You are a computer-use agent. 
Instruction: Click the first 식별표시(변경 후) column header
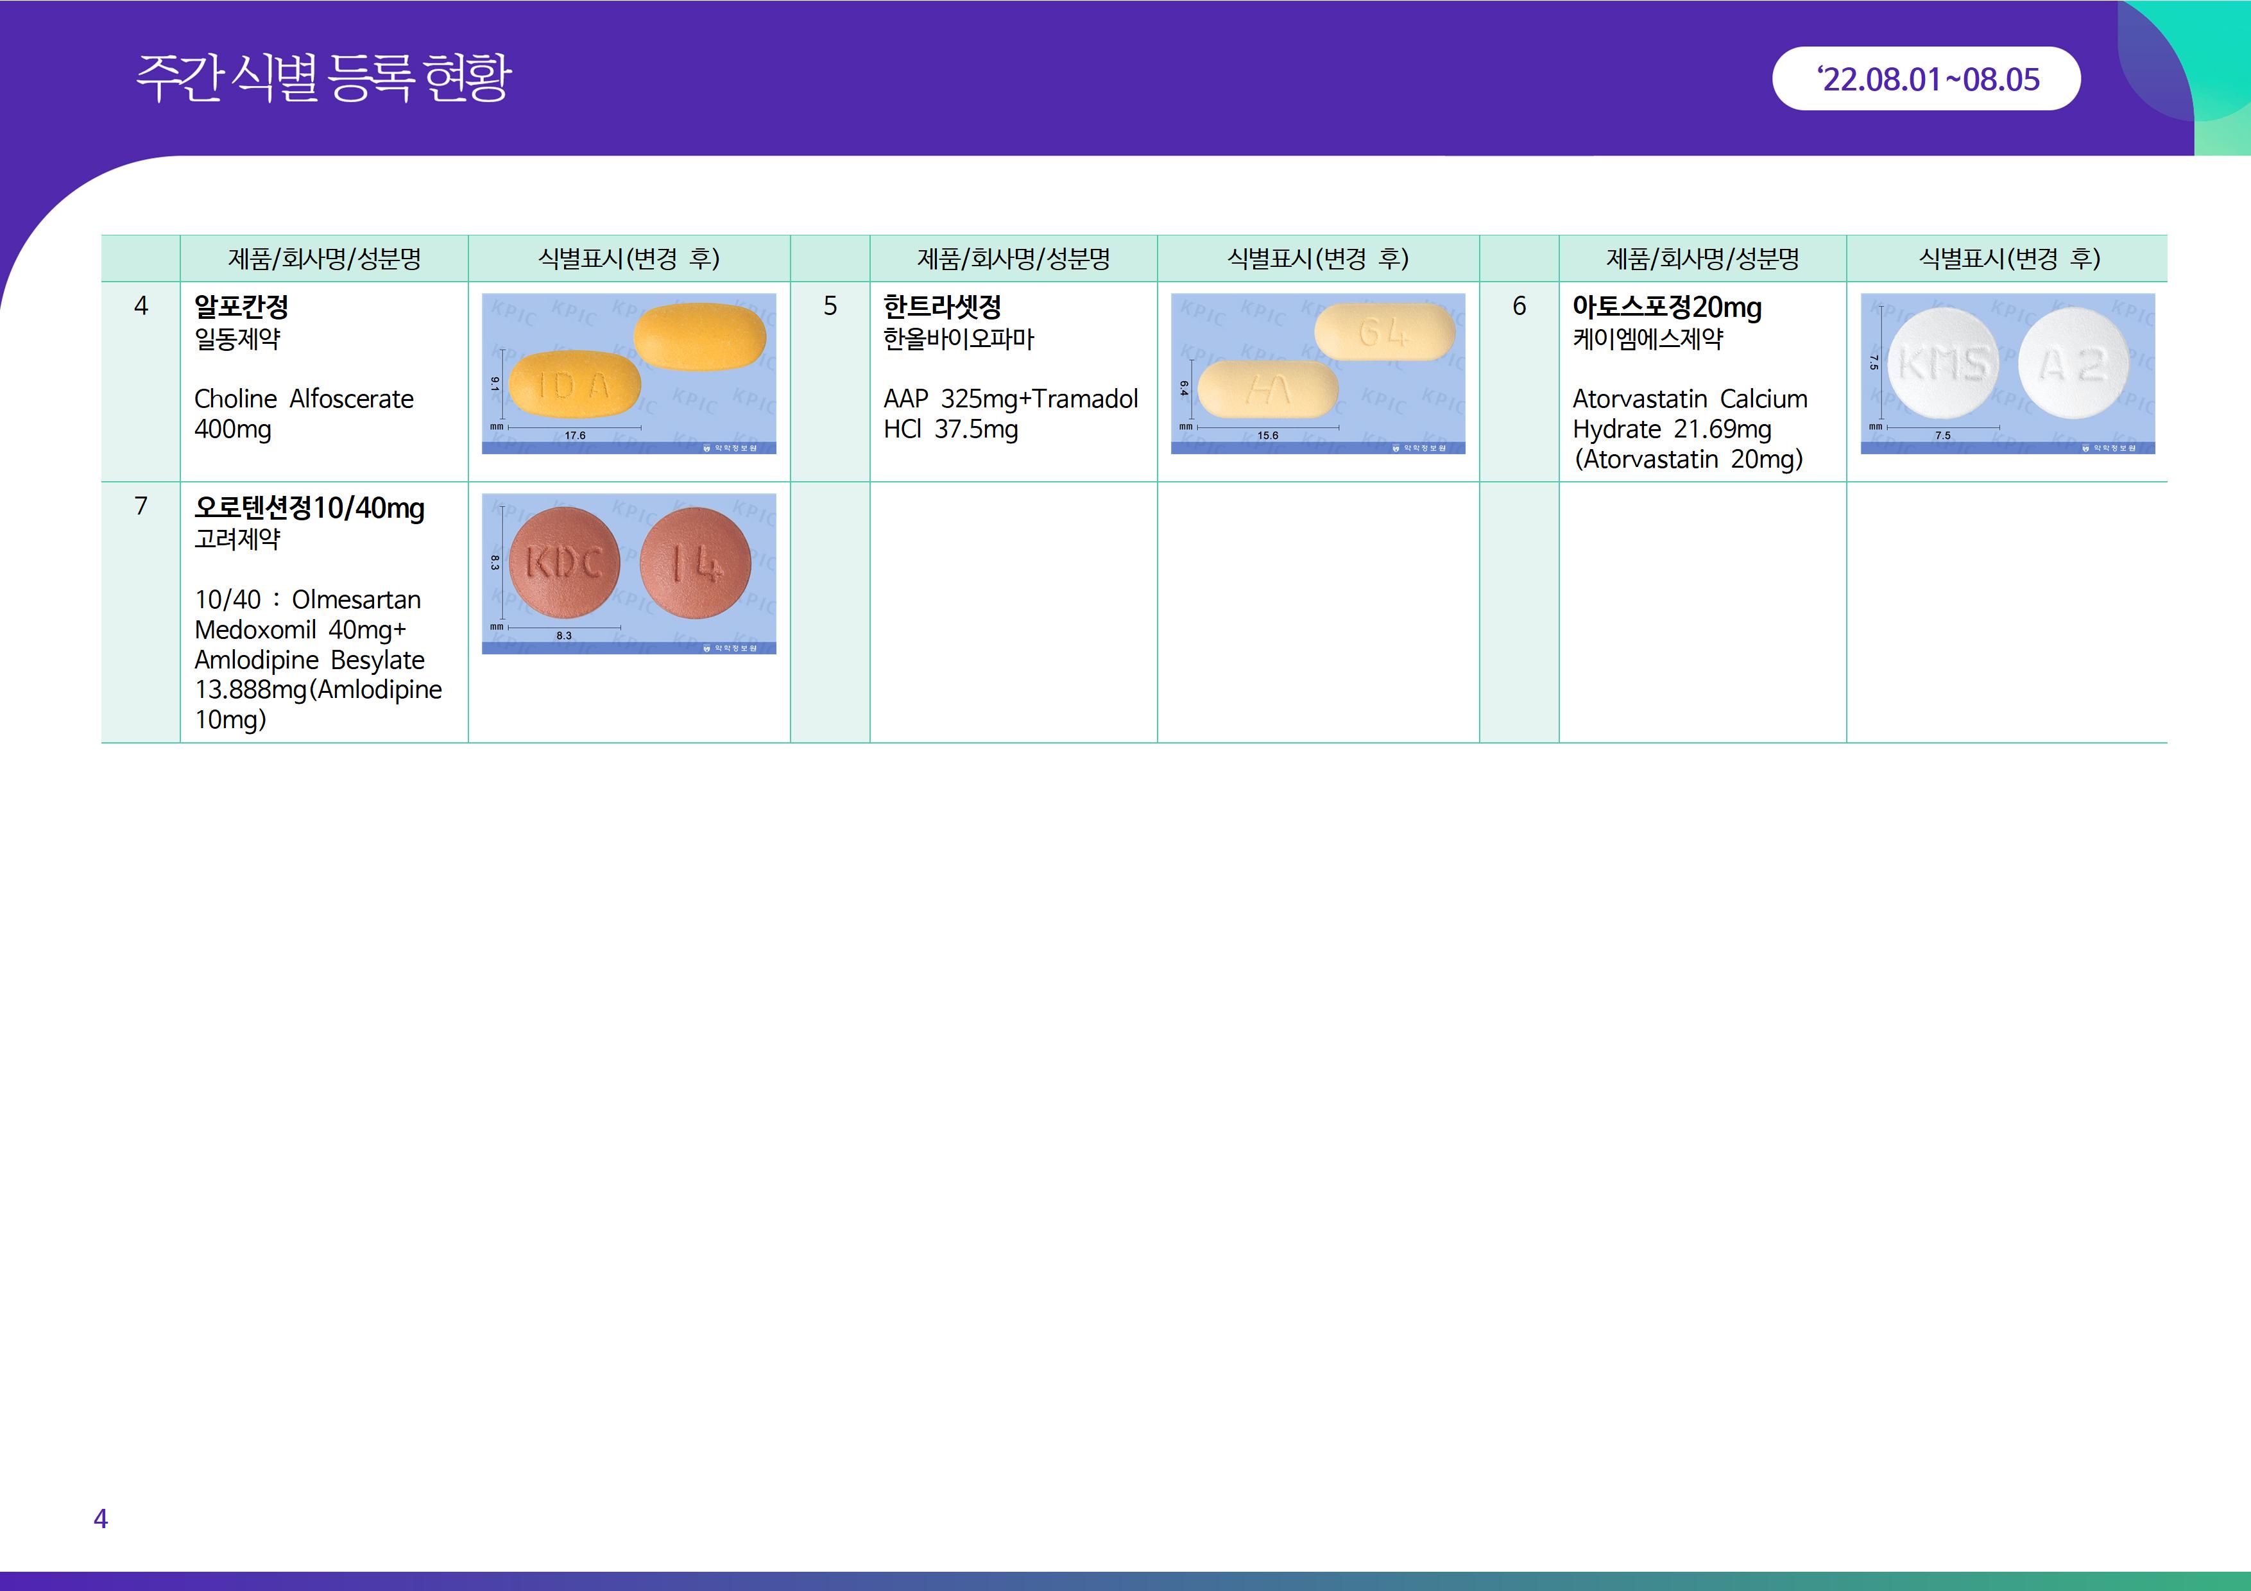point(628,259)
